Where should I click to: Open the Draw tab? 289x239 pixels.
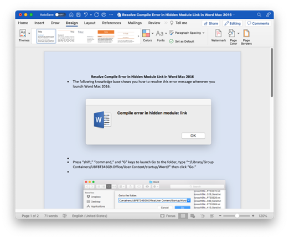click(55, 23)
